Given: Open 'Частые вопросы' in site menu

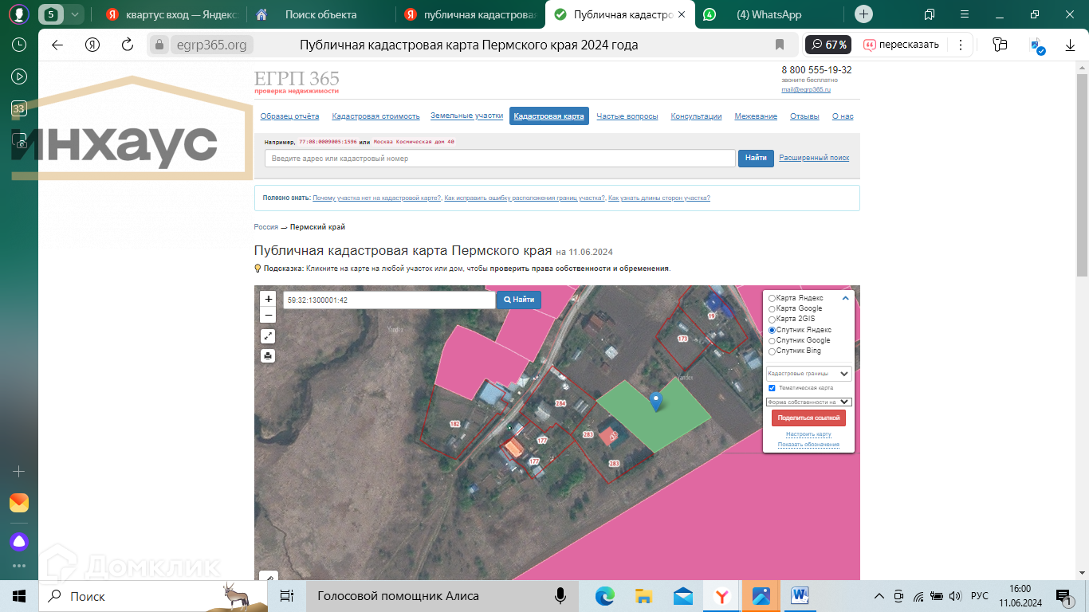Looking at the screenshot, I should coord(627,116).
